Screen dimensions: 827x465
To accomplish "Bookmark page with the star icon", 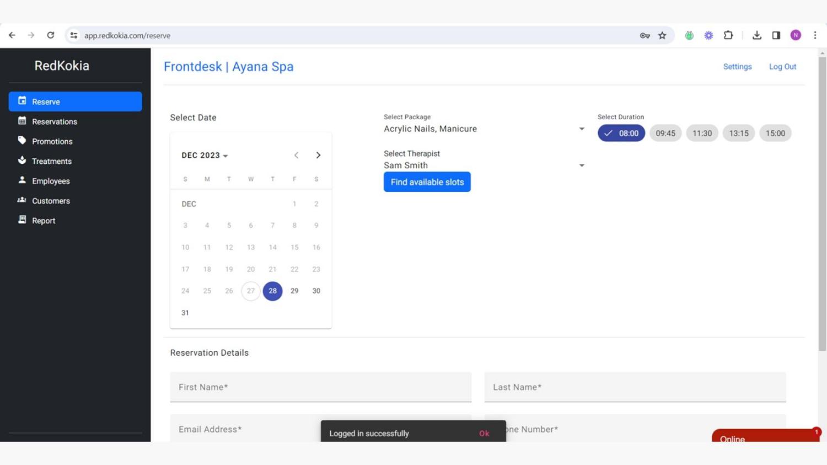I will [662, 35].
